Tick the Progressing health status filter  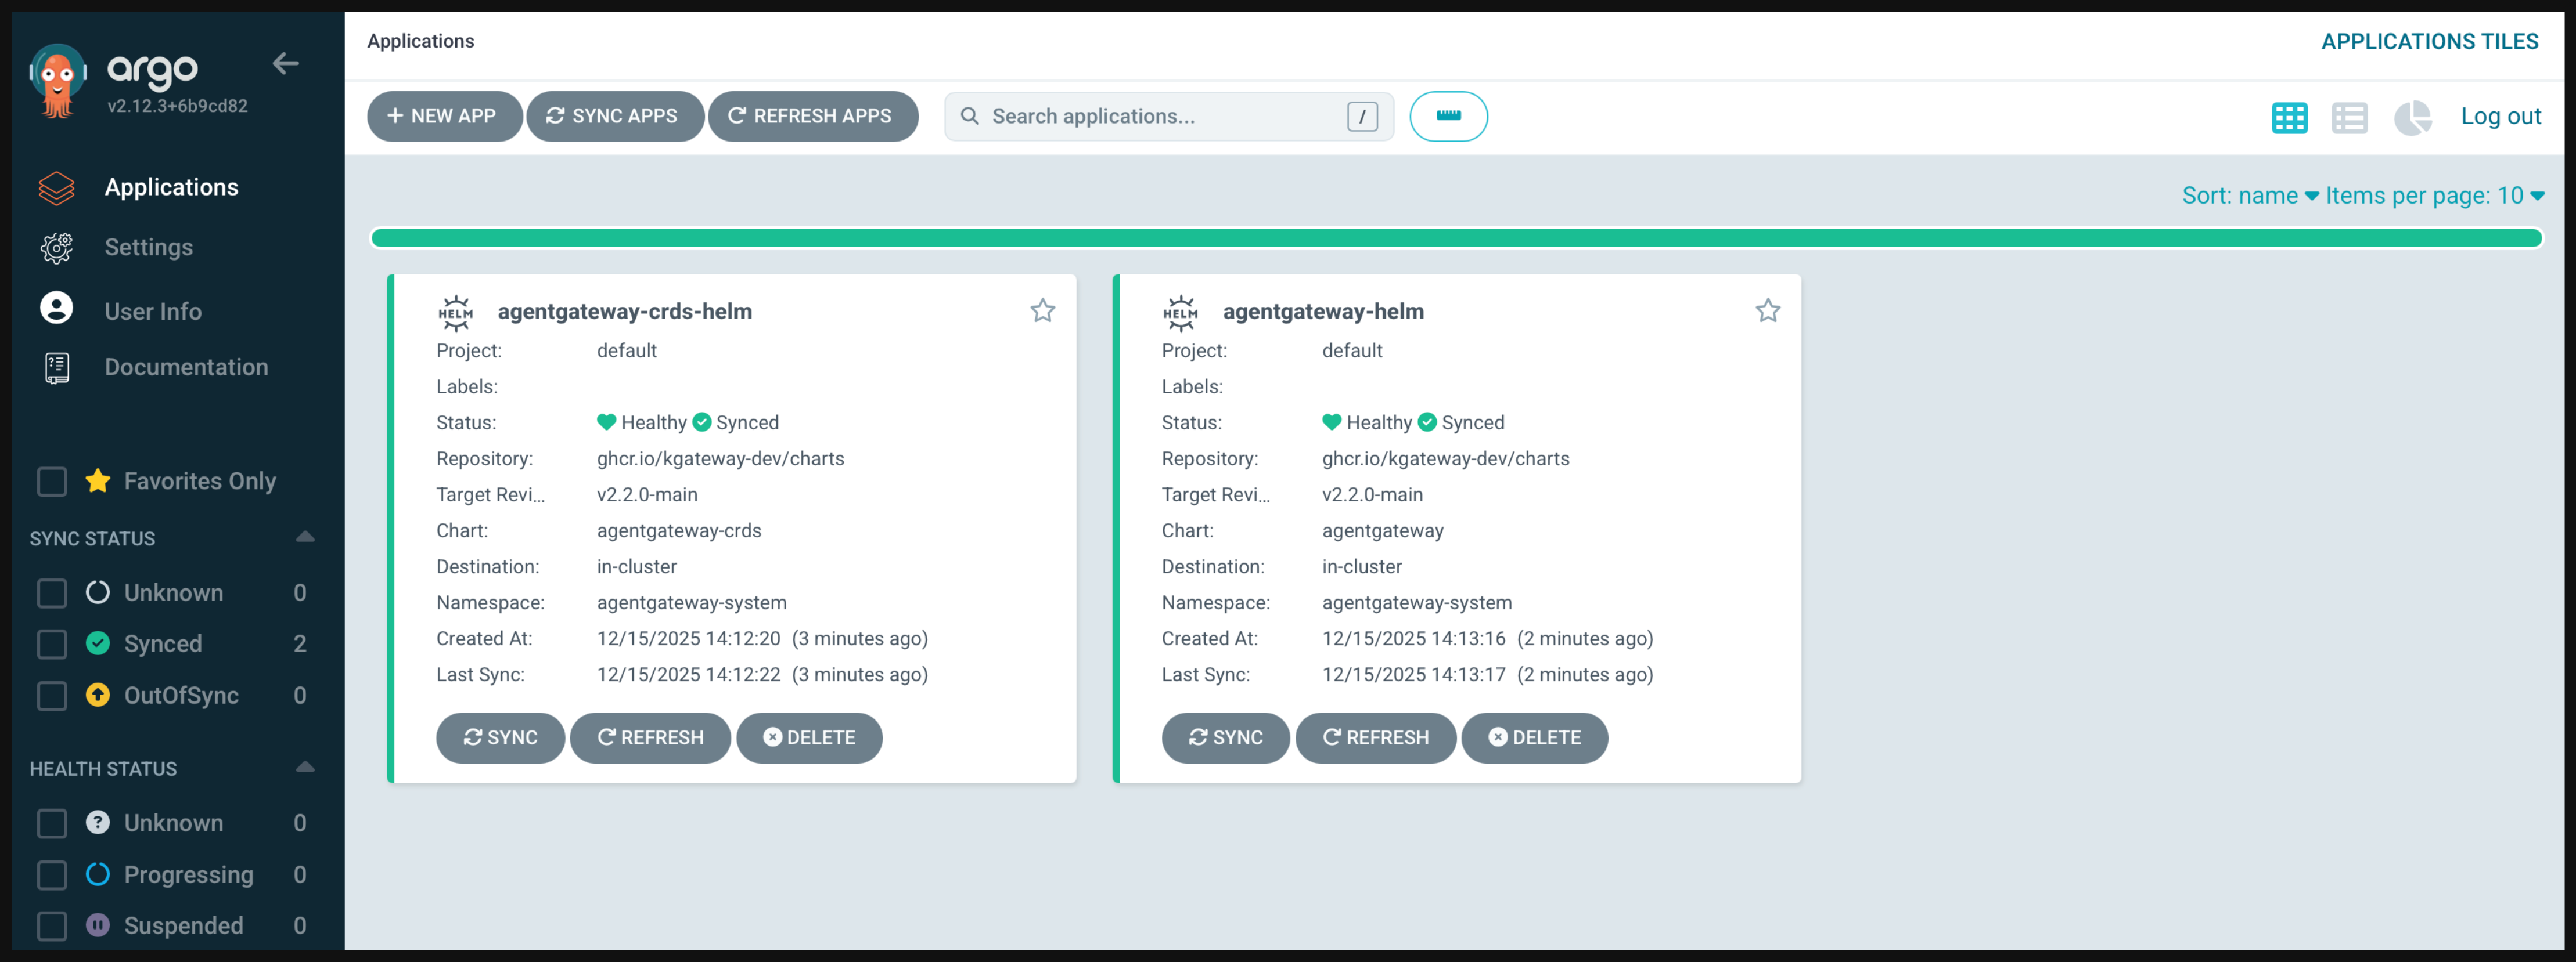point(52,875)
